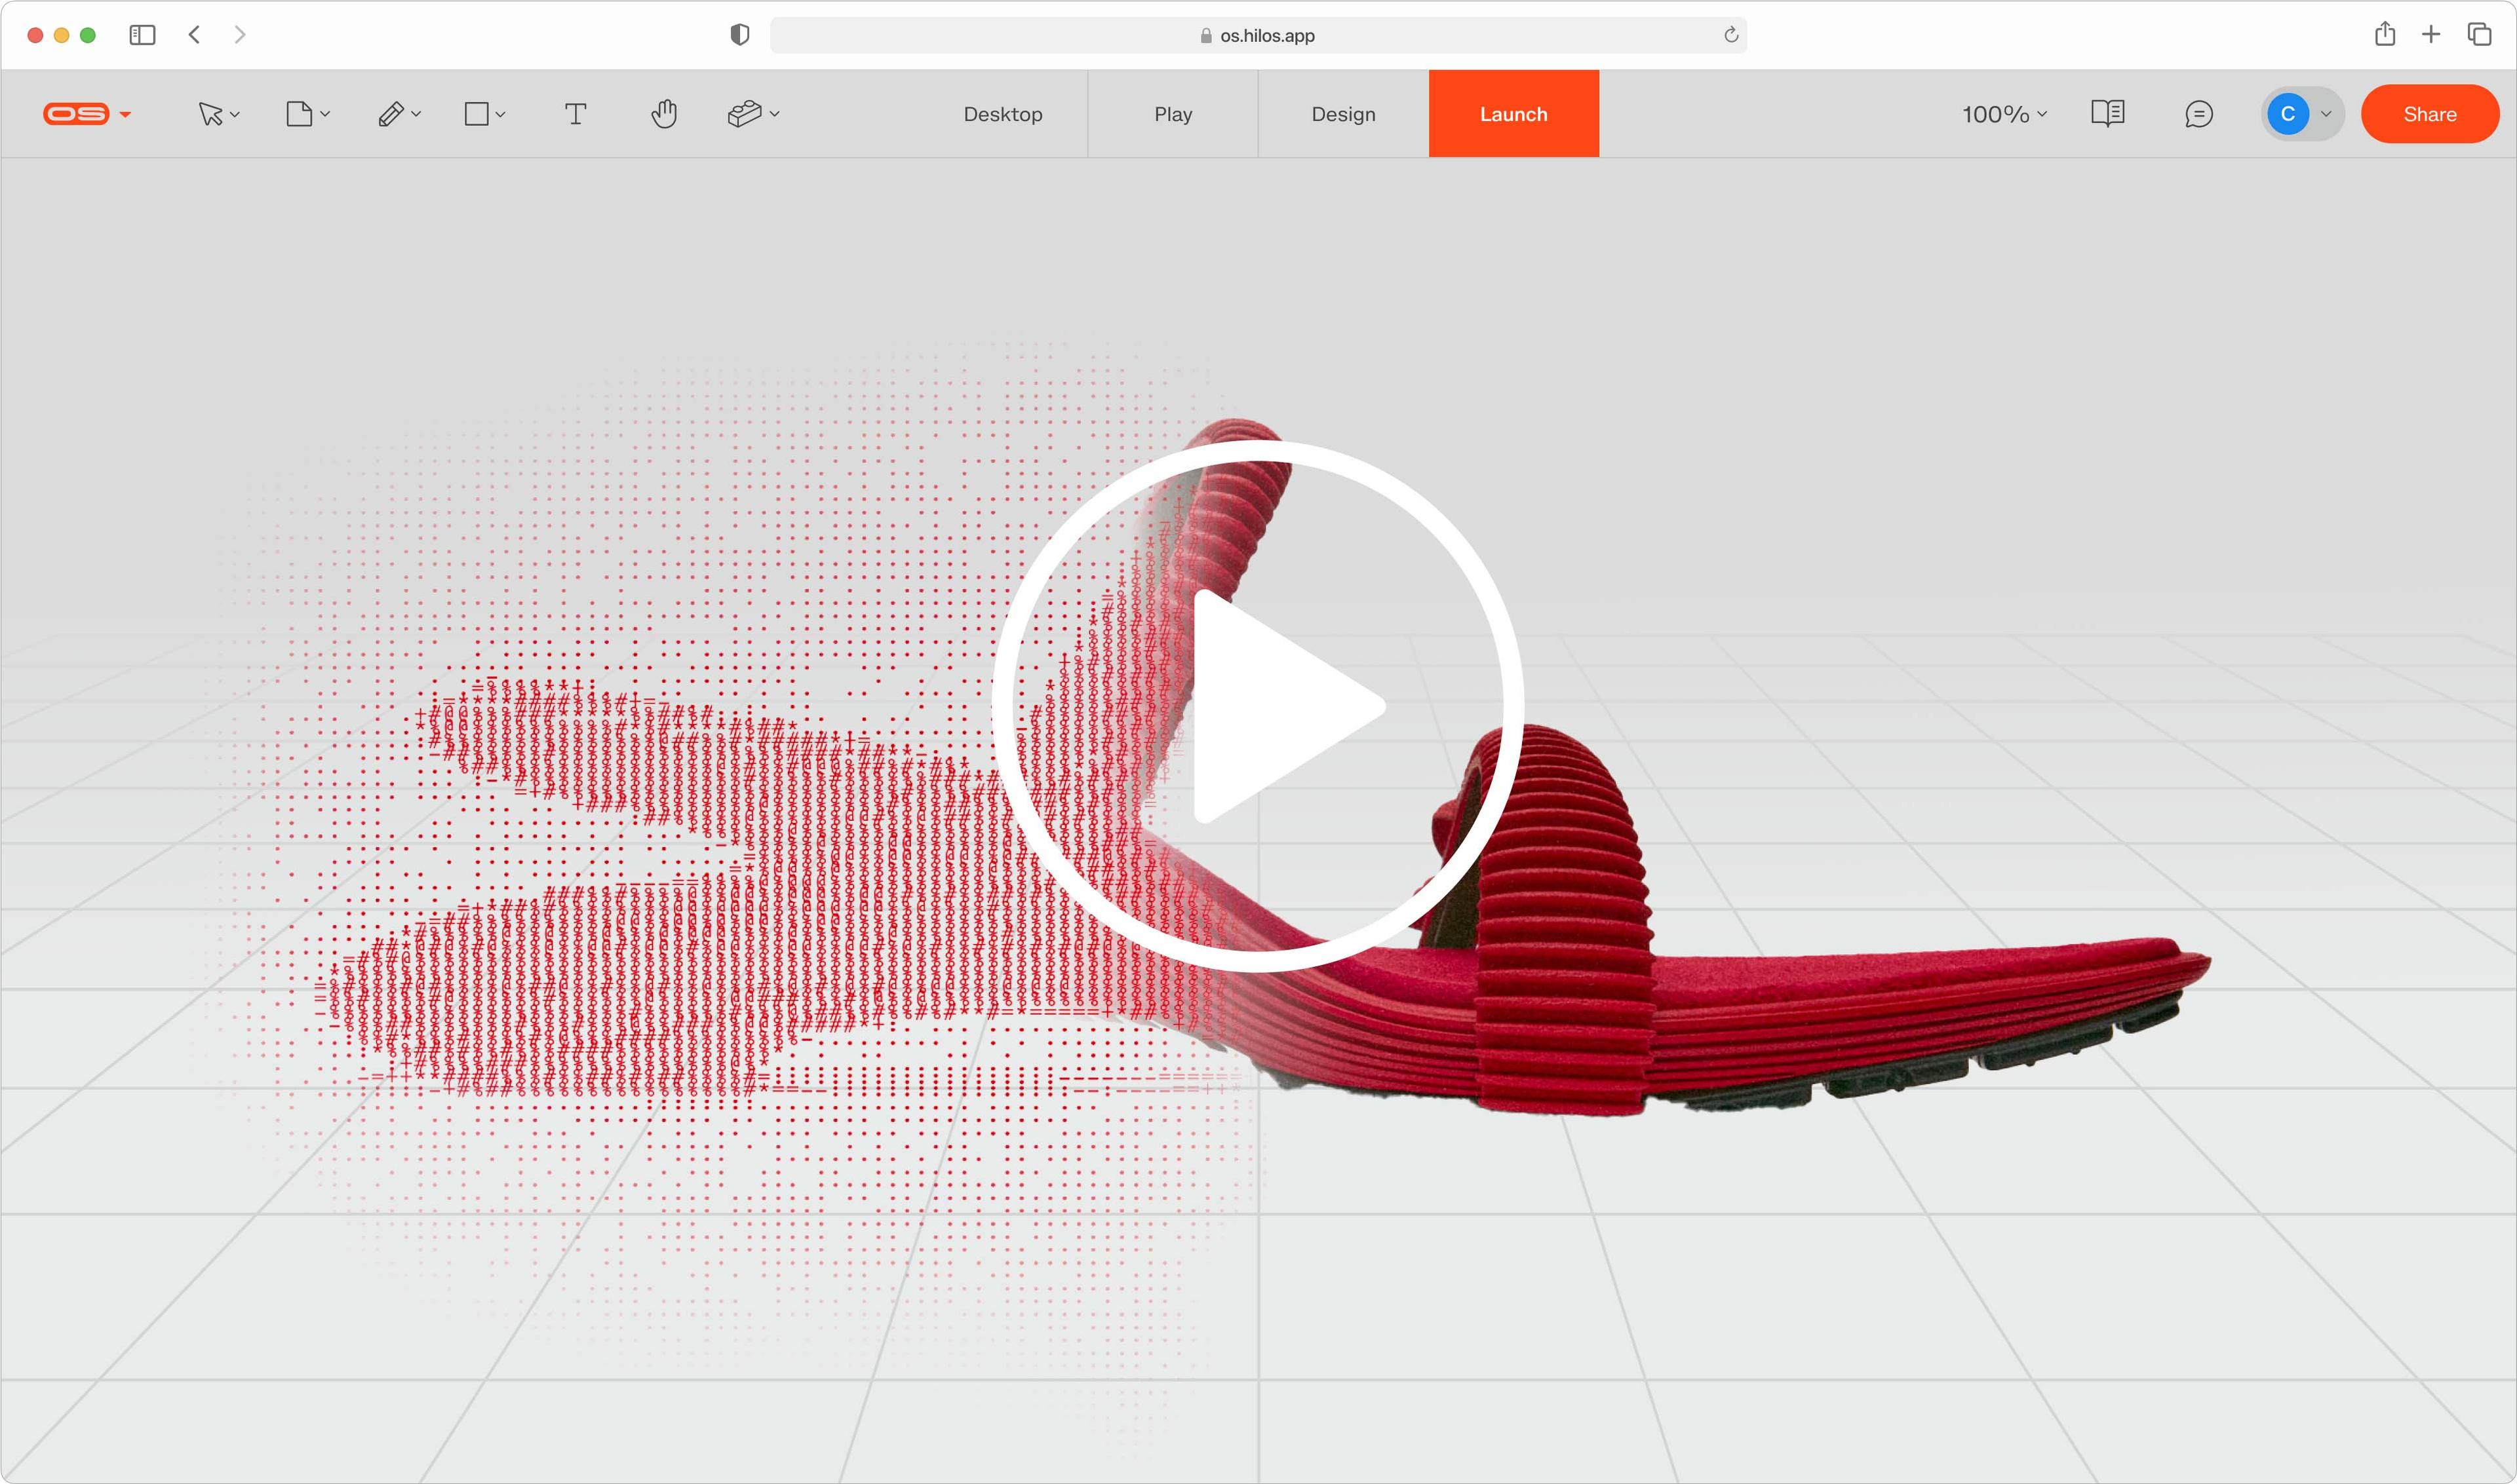Expand the user account chevron
Image resolution: width=2517 pixels, height=1484 pixels.
click(x=2326, y=115)
